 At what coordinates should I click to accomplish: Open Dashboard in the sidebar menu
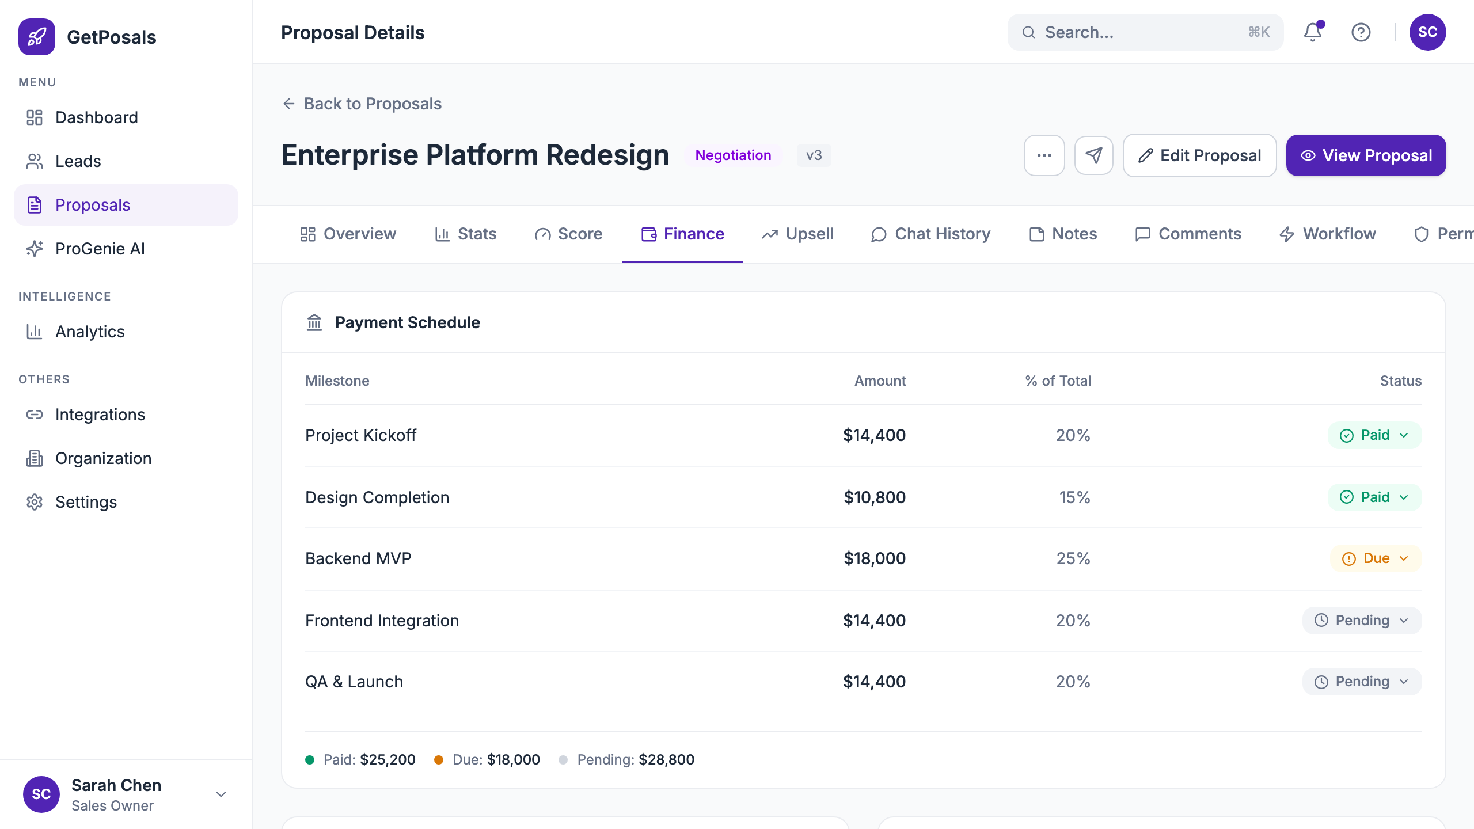pyautogui.click(x=126, y=117)
